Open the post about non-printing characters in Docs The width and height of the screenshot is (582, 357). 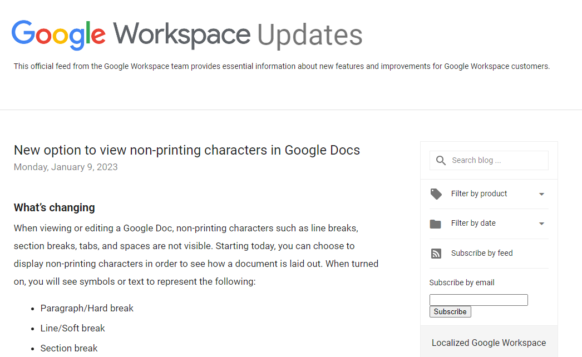pos(186,150)
